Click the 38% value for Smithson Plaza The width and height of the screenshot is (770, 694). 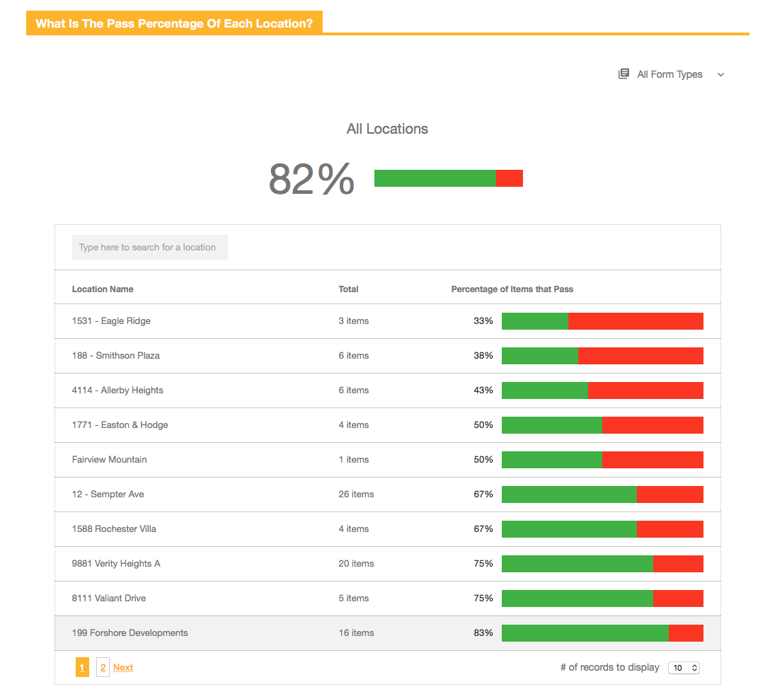(x=483, y=355)
